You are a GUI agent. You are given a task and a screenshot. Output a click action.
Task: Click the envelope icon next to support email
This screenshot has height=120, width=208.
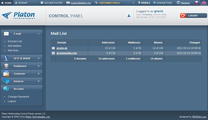pyautogui.click(x=68, y=3)
